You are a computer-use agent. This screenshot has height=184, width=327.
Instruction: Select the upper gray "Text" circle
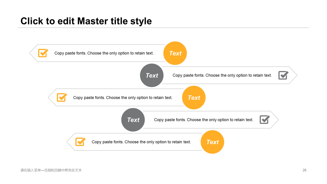152,75
